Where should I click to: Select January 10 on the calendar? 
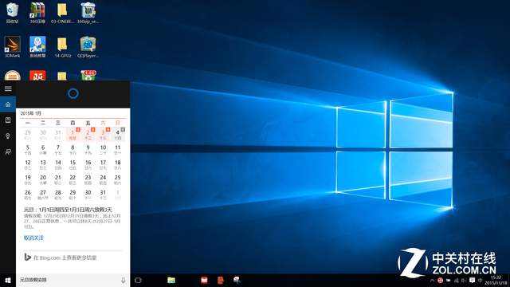tap(103, 149)
